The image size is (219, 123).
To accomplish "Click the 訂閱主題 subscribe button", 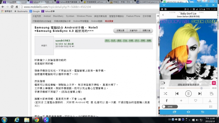I will pos(120,30).
